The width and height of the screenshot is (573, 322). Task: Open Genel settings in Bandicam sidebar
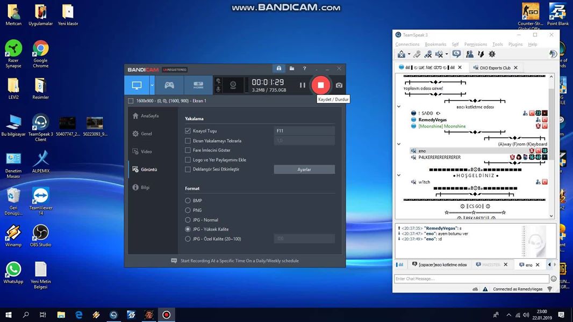pos(142,134)
